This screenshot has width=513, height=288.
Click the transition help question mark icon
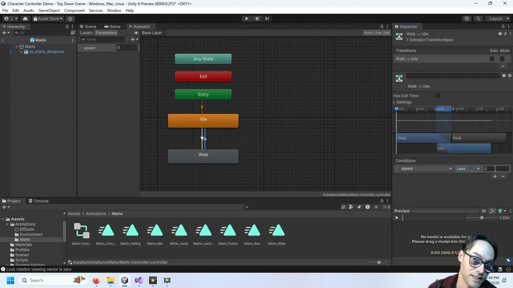click(504, 76)
